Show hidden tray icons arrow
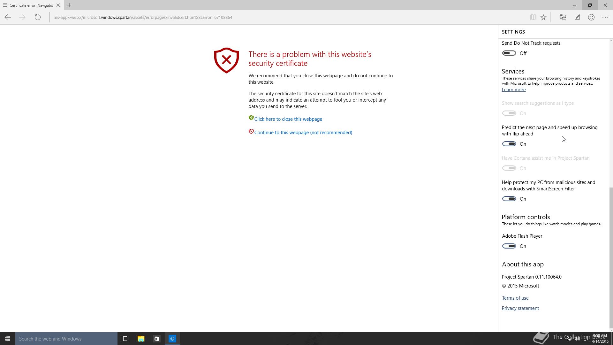This screenshot has width=613, height=345. [x=561, y=338]
